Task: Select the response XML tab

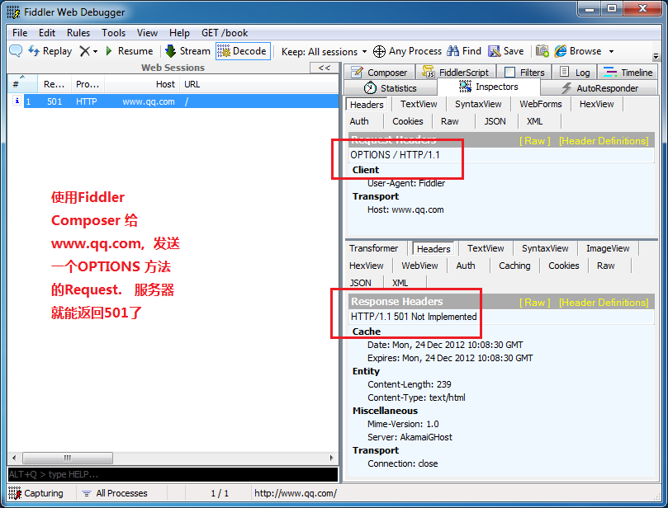Action: pyautogui.click(x=400, y=283)
